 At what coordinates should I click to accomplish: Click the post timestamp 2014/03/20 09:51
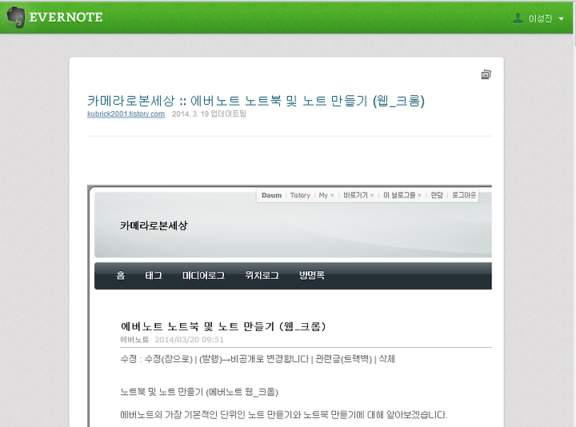[189, 340]
